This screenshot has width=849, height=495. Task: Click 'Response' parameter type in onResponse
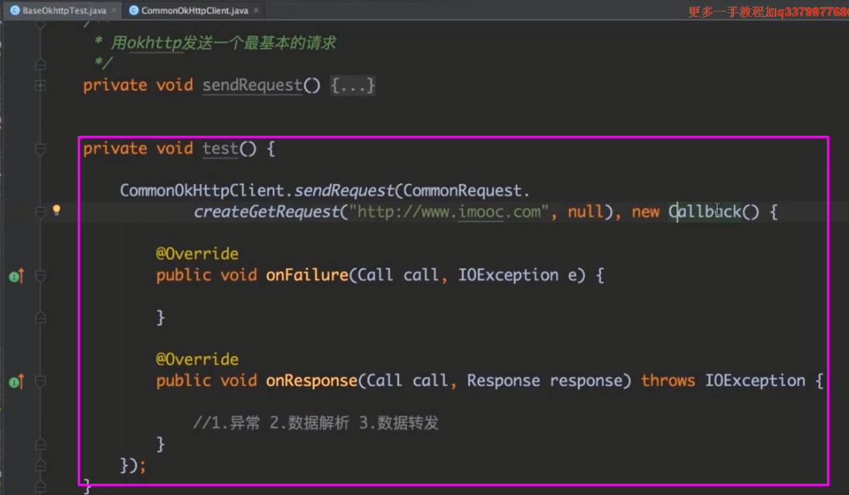[x=503, y=381]
